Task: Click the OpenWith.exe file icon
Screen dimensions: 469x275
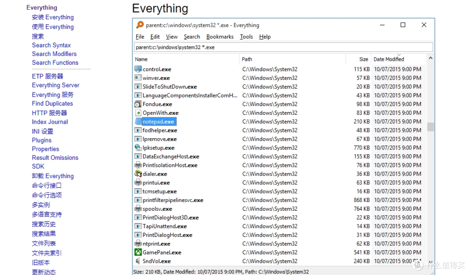Action: 138,113
